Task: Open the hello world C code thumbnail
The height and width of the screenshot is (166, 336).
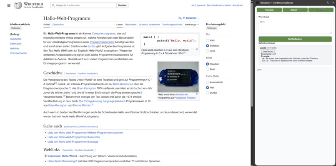Action: coord(170,40)
